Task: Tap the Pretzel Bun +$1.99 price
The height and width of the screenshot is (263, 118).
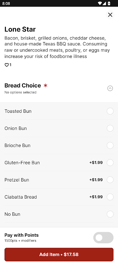Action: point(96,180)
